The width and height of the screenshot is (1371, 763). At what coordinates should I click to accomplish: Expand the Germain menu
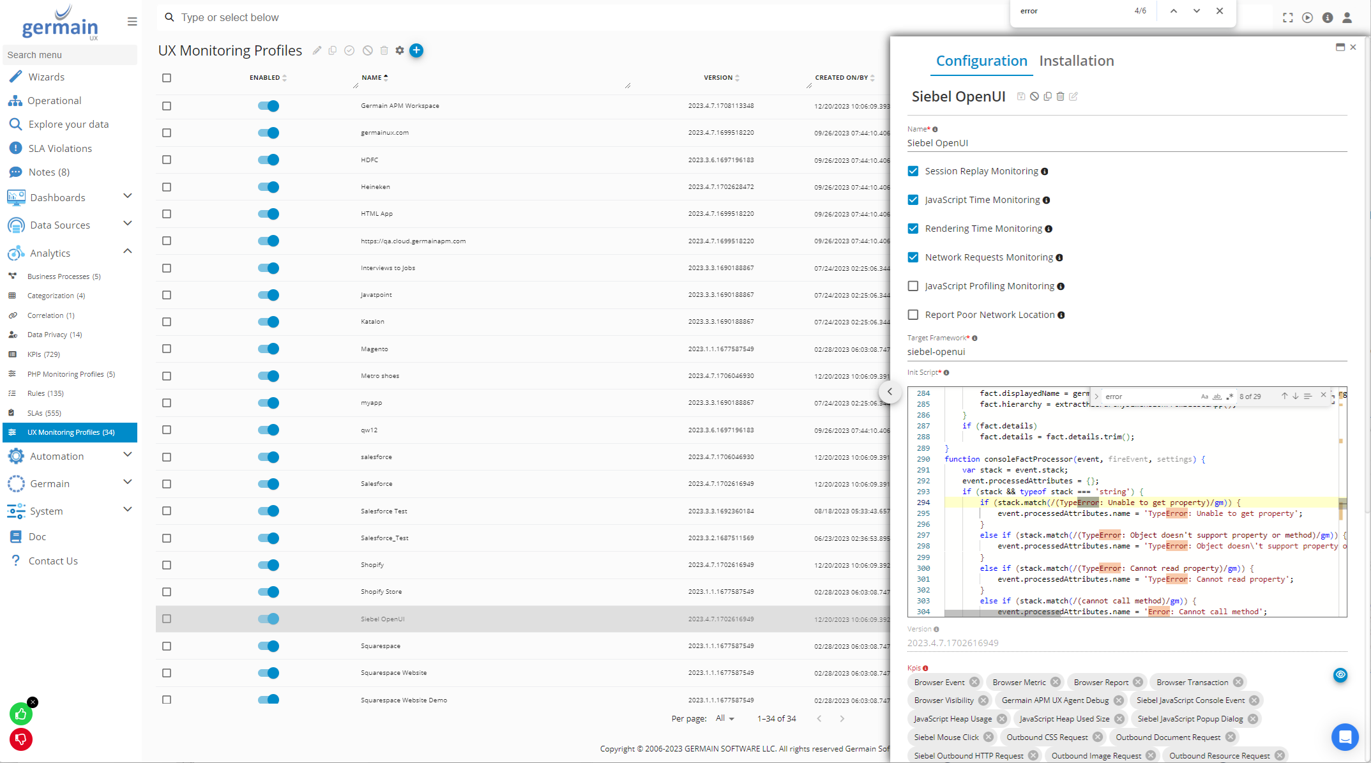tap(127, 482)
